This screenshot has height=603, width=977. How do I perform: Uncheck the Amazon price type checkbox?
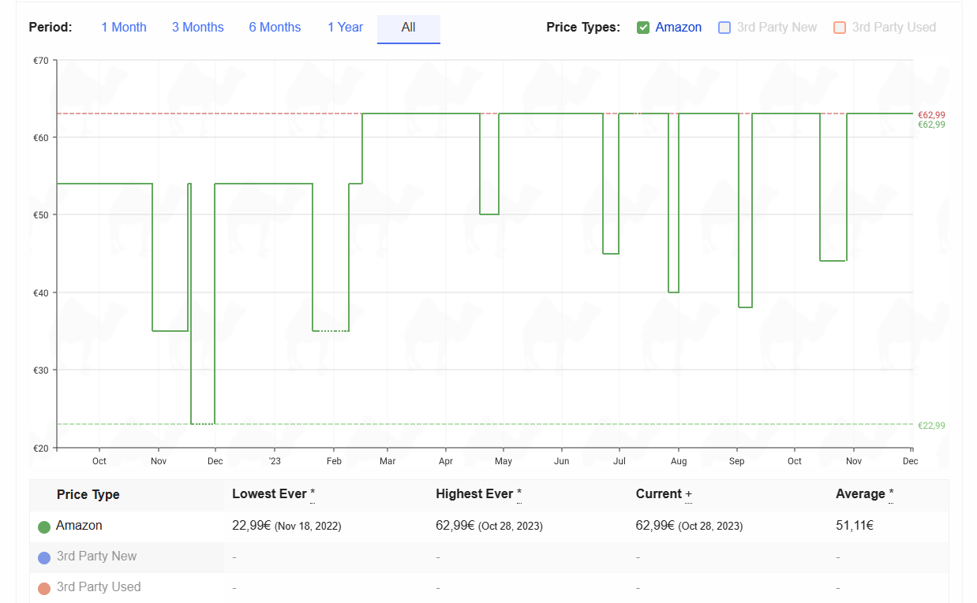[643, 28]
